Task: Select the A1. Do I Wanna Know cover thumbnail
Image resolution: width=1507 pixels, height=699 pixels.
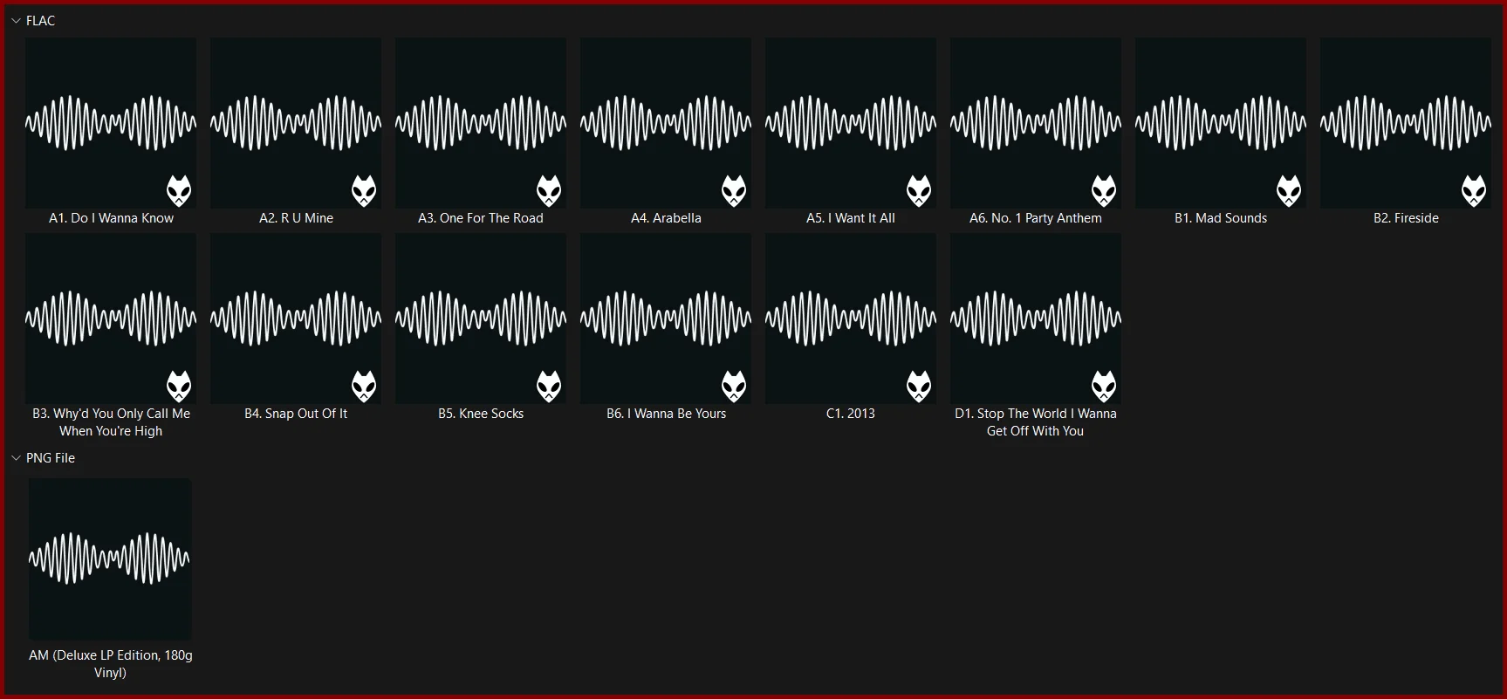Action: click(111, 123)
